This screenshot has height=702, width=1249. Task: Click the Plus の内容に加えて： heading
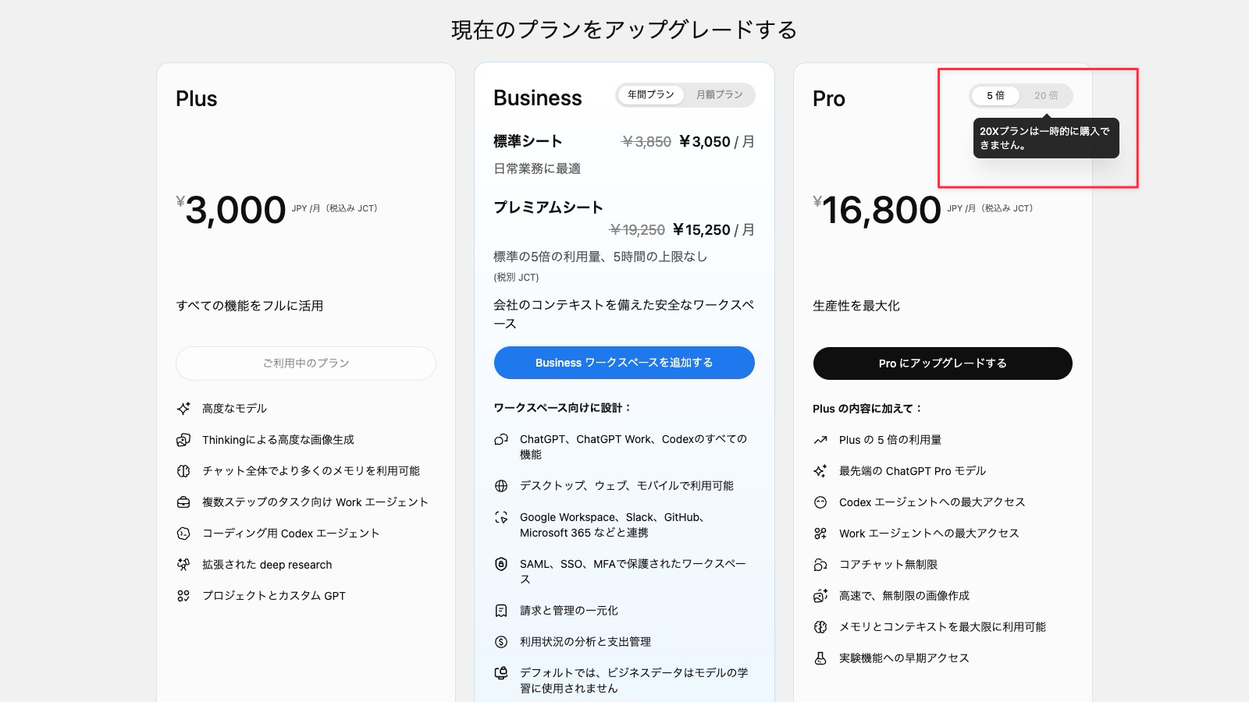click(x=868, y=409)
